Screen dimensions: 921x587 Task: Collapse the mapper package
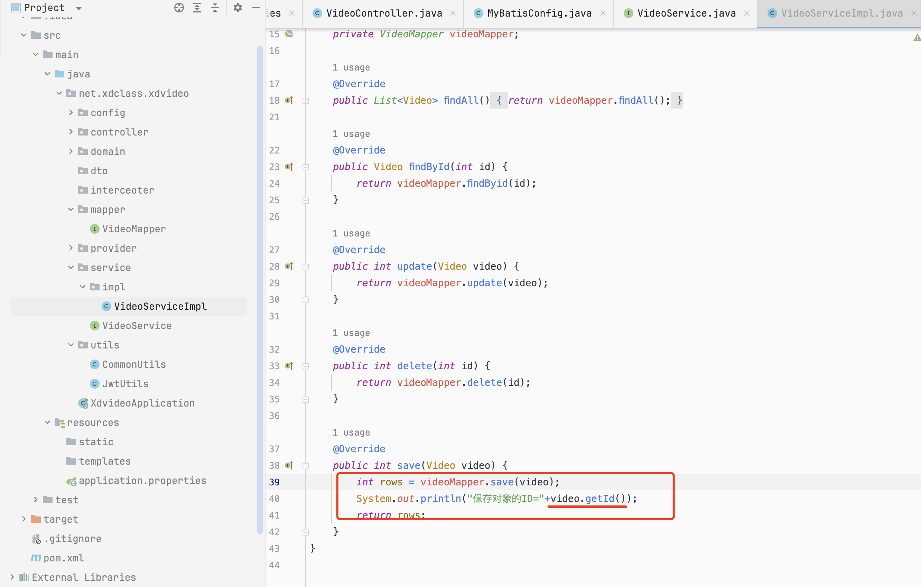(x=71, y=209)
